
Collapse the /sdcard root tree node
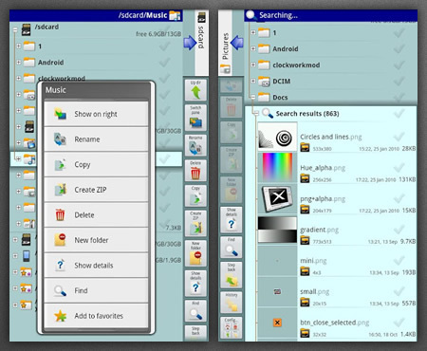(x=15, y=29)
